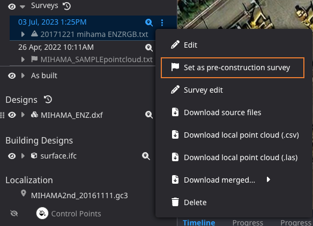Open Surveys history clock icon

click(x=66, y=6)
